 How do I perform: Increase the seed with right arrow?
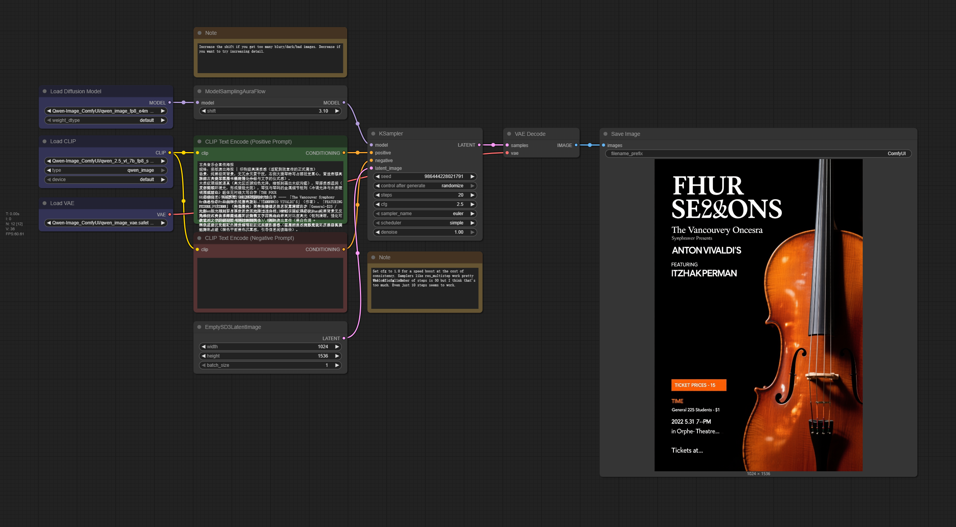[x=472, y=176]
